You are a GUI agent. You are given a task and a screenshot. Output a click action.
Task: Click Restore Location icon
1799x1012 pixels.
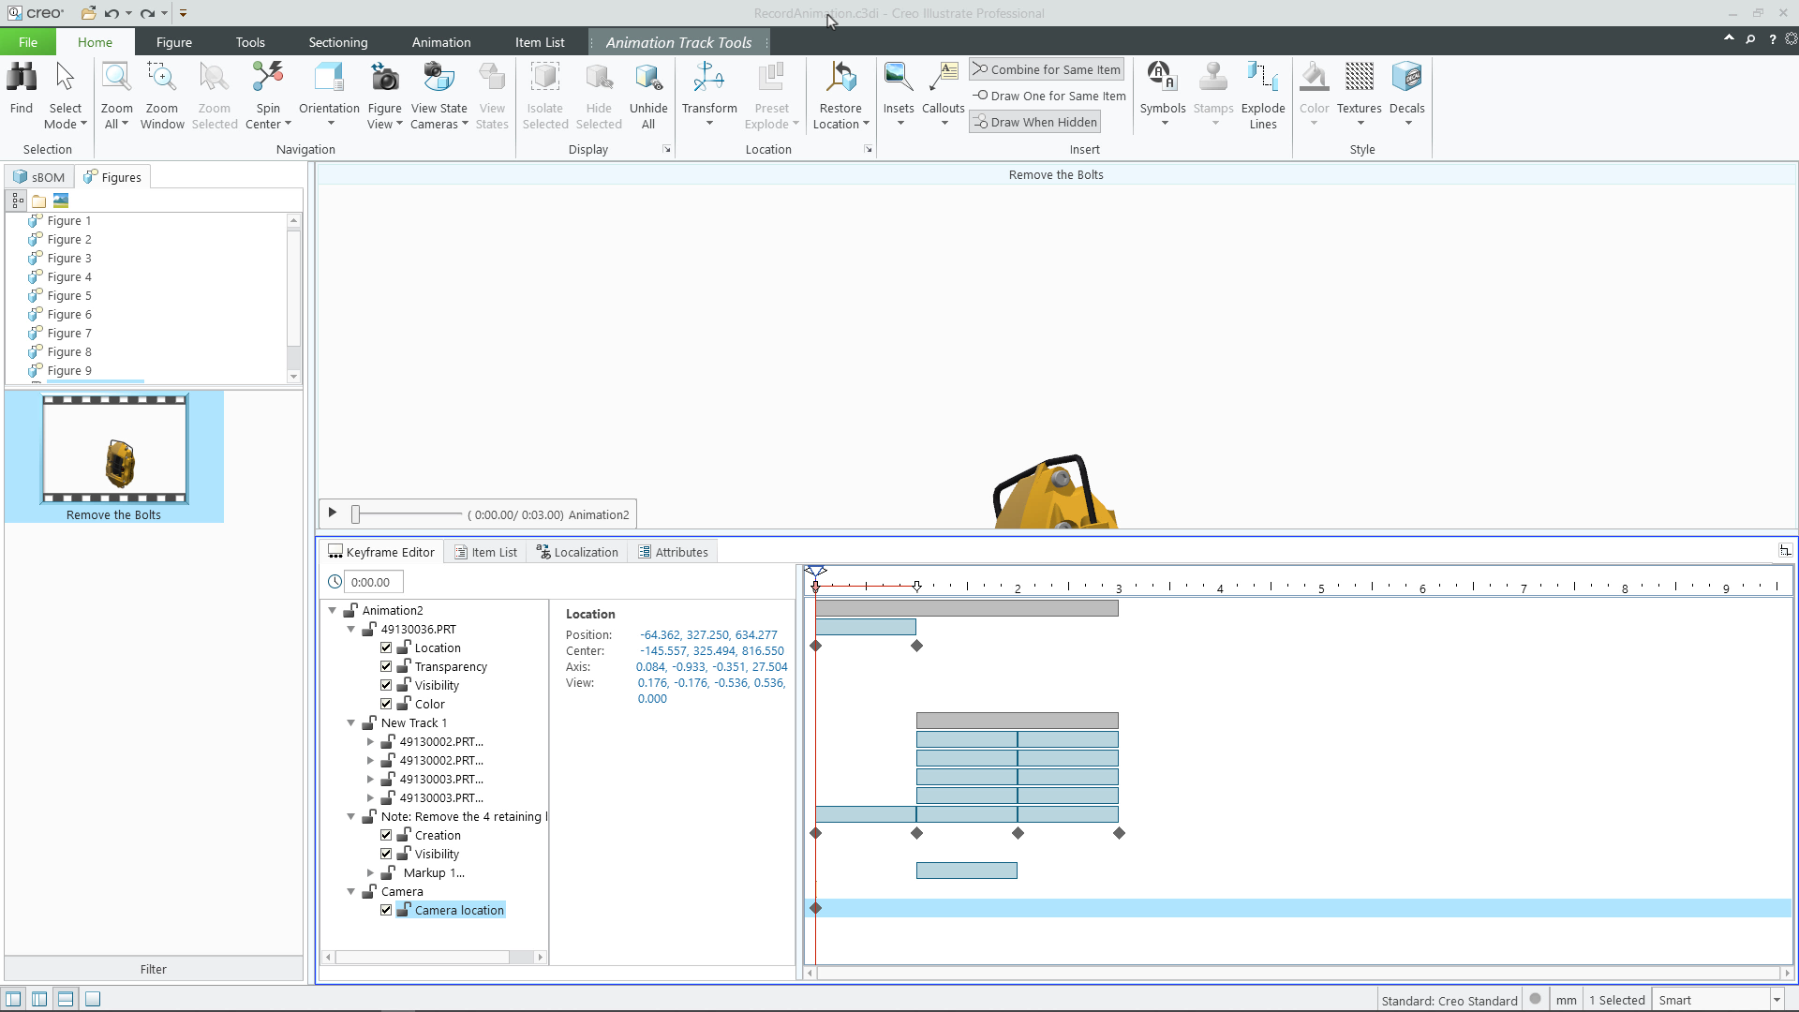point(840,77)
